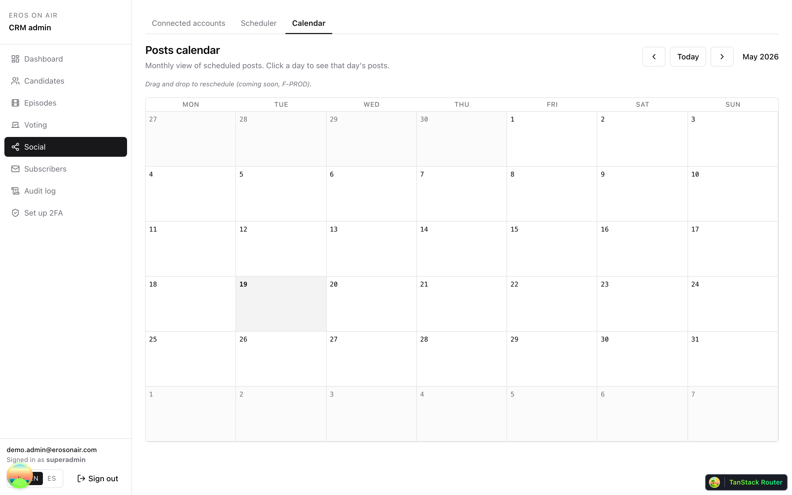The height and width of the screenshot is (495, 792).
Task: Open Dashboard from sidebar
Action: click(x=65, y=59)
